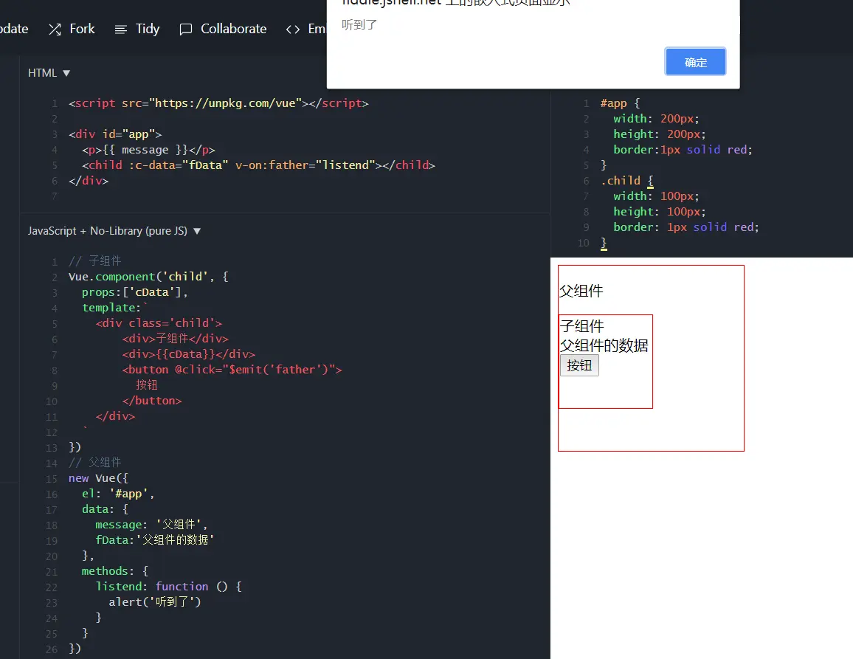
Task: Click the 子组件 text in the result preview
Action: (582, 326)
